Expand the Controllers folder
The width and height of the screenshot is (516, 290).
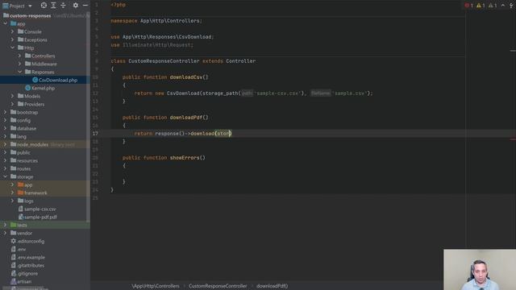pyautogui.click(x=19, y=56)
